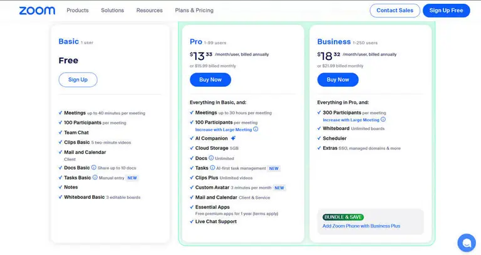Viewport: 481px width, 255px height.
Task: Open the Resources menu
Action: (x=150, y=11)
